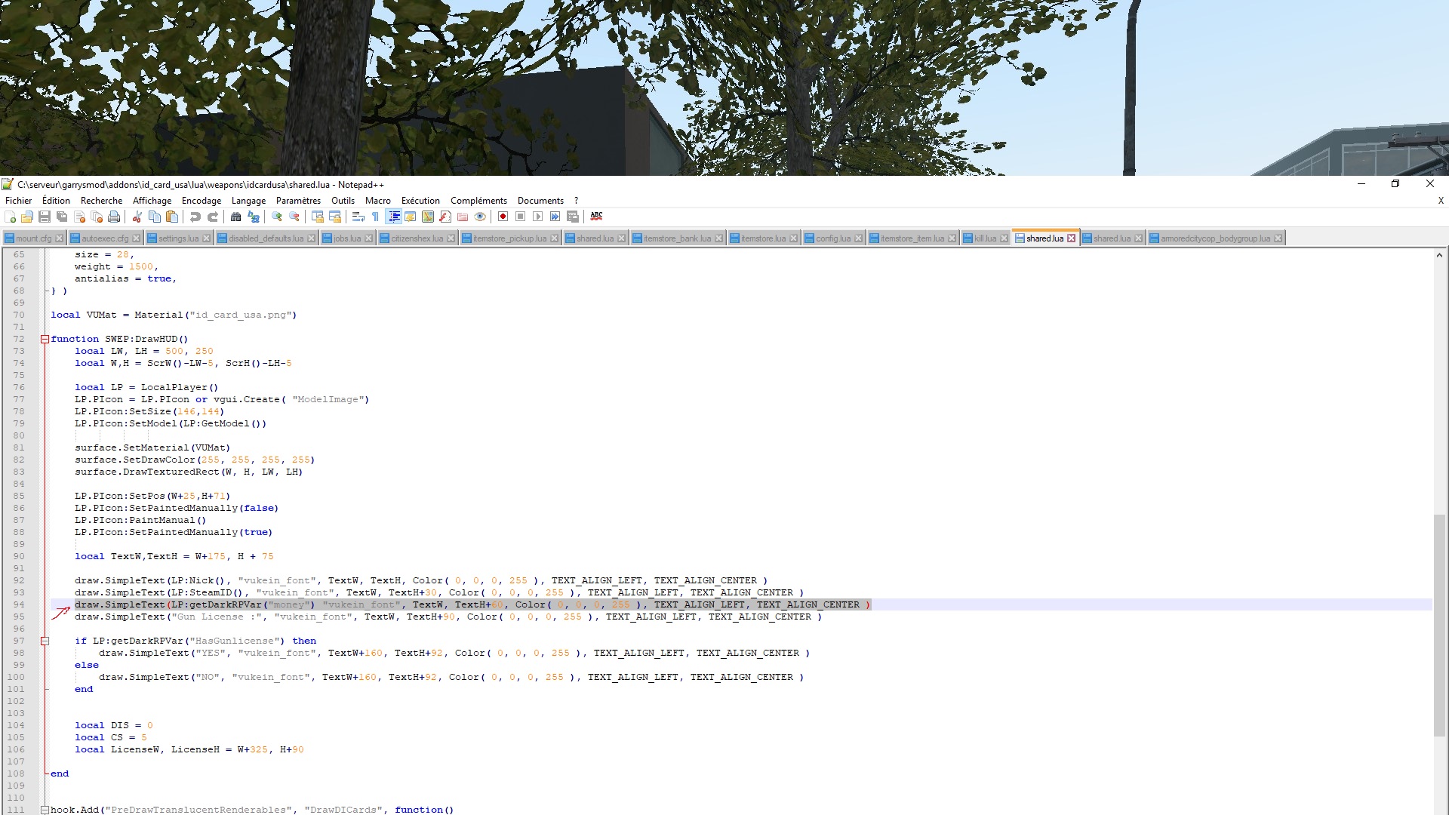Open the Fichier menu
The height and width of the screenshot is (815, 1449).
coord(17,200)
